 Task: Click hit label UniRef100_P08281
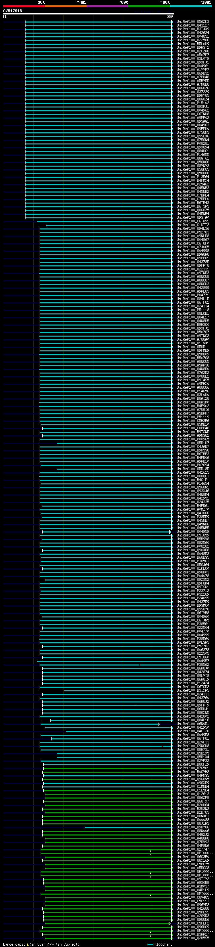click(193, 143)
